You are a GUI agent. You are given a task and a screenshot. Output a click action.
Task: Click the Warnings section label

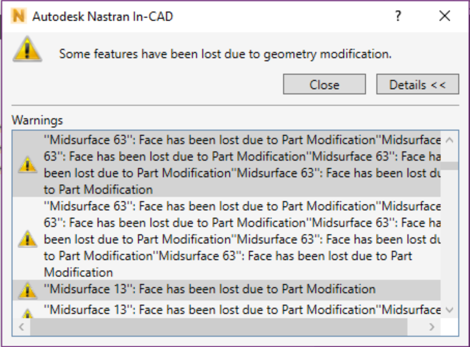(38, 120)
